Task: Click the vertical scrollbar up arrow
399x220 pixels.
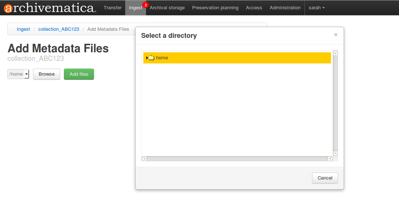Action: (x=335, y=53)
